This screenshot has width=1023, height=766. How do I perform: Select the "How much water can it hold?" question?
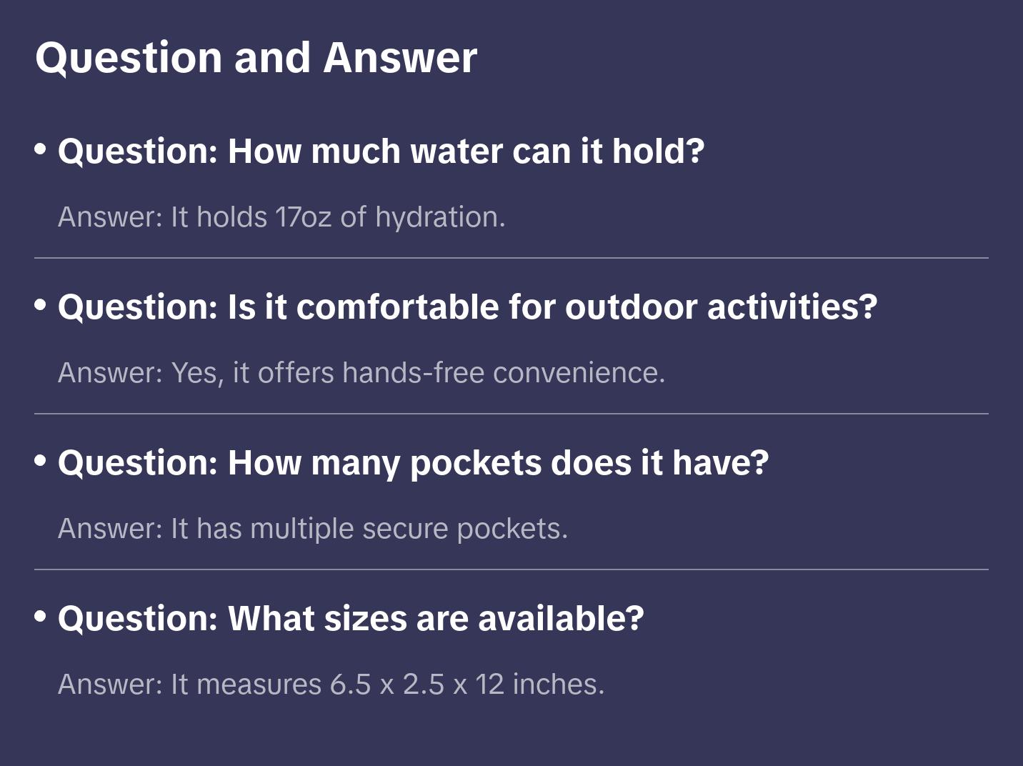pyautogui.click(x=381, y=151)
